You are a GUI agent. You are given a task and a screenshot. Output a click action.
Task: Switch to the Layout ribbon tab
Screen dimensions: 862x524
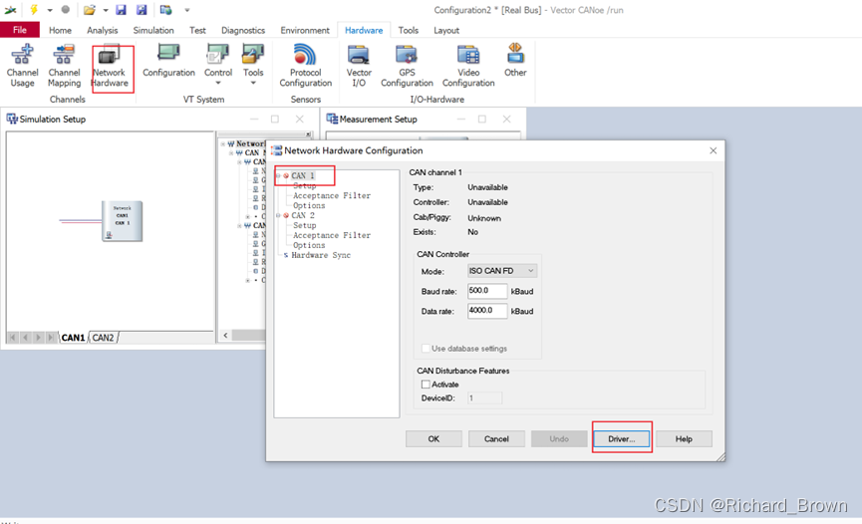(x=445, y=30)
